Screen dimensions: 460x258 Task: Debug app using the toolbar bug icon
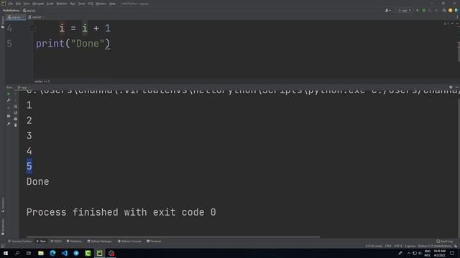(423, 10)
